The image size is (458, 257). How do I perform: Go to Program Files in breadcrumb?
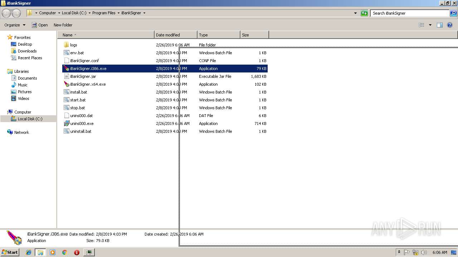coord(104,13)
